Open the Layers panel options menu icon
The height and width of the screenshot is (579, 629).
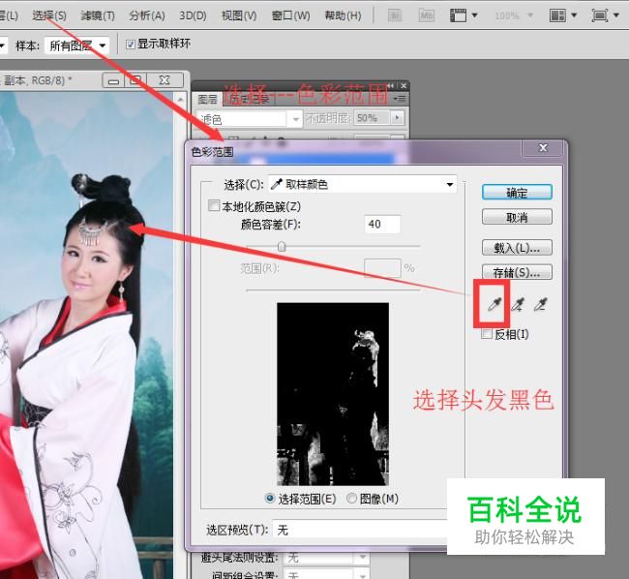pyautogui.click(x=400, y=99)
